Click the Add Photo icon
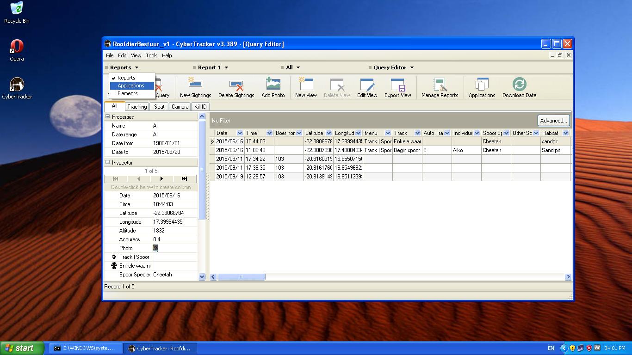 click(x=273, y=88)
